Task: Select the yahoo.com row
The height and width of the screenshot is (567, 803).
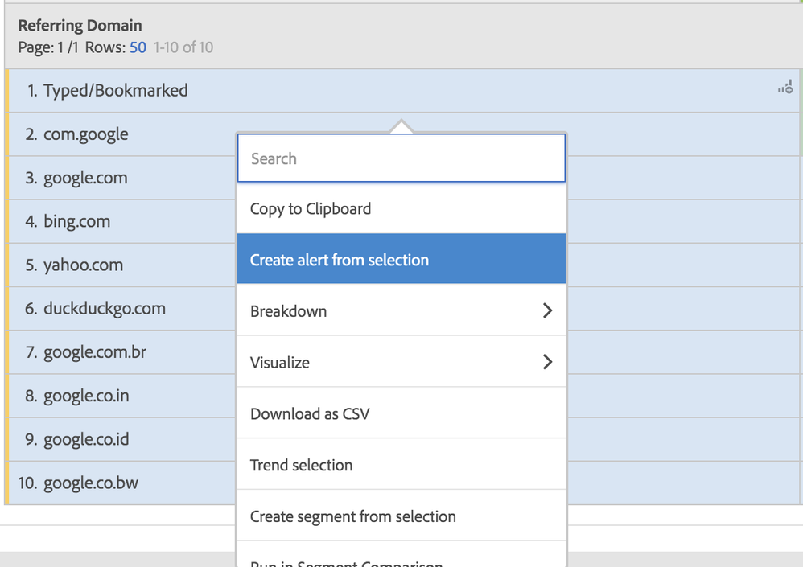Action: click(83, 265)
